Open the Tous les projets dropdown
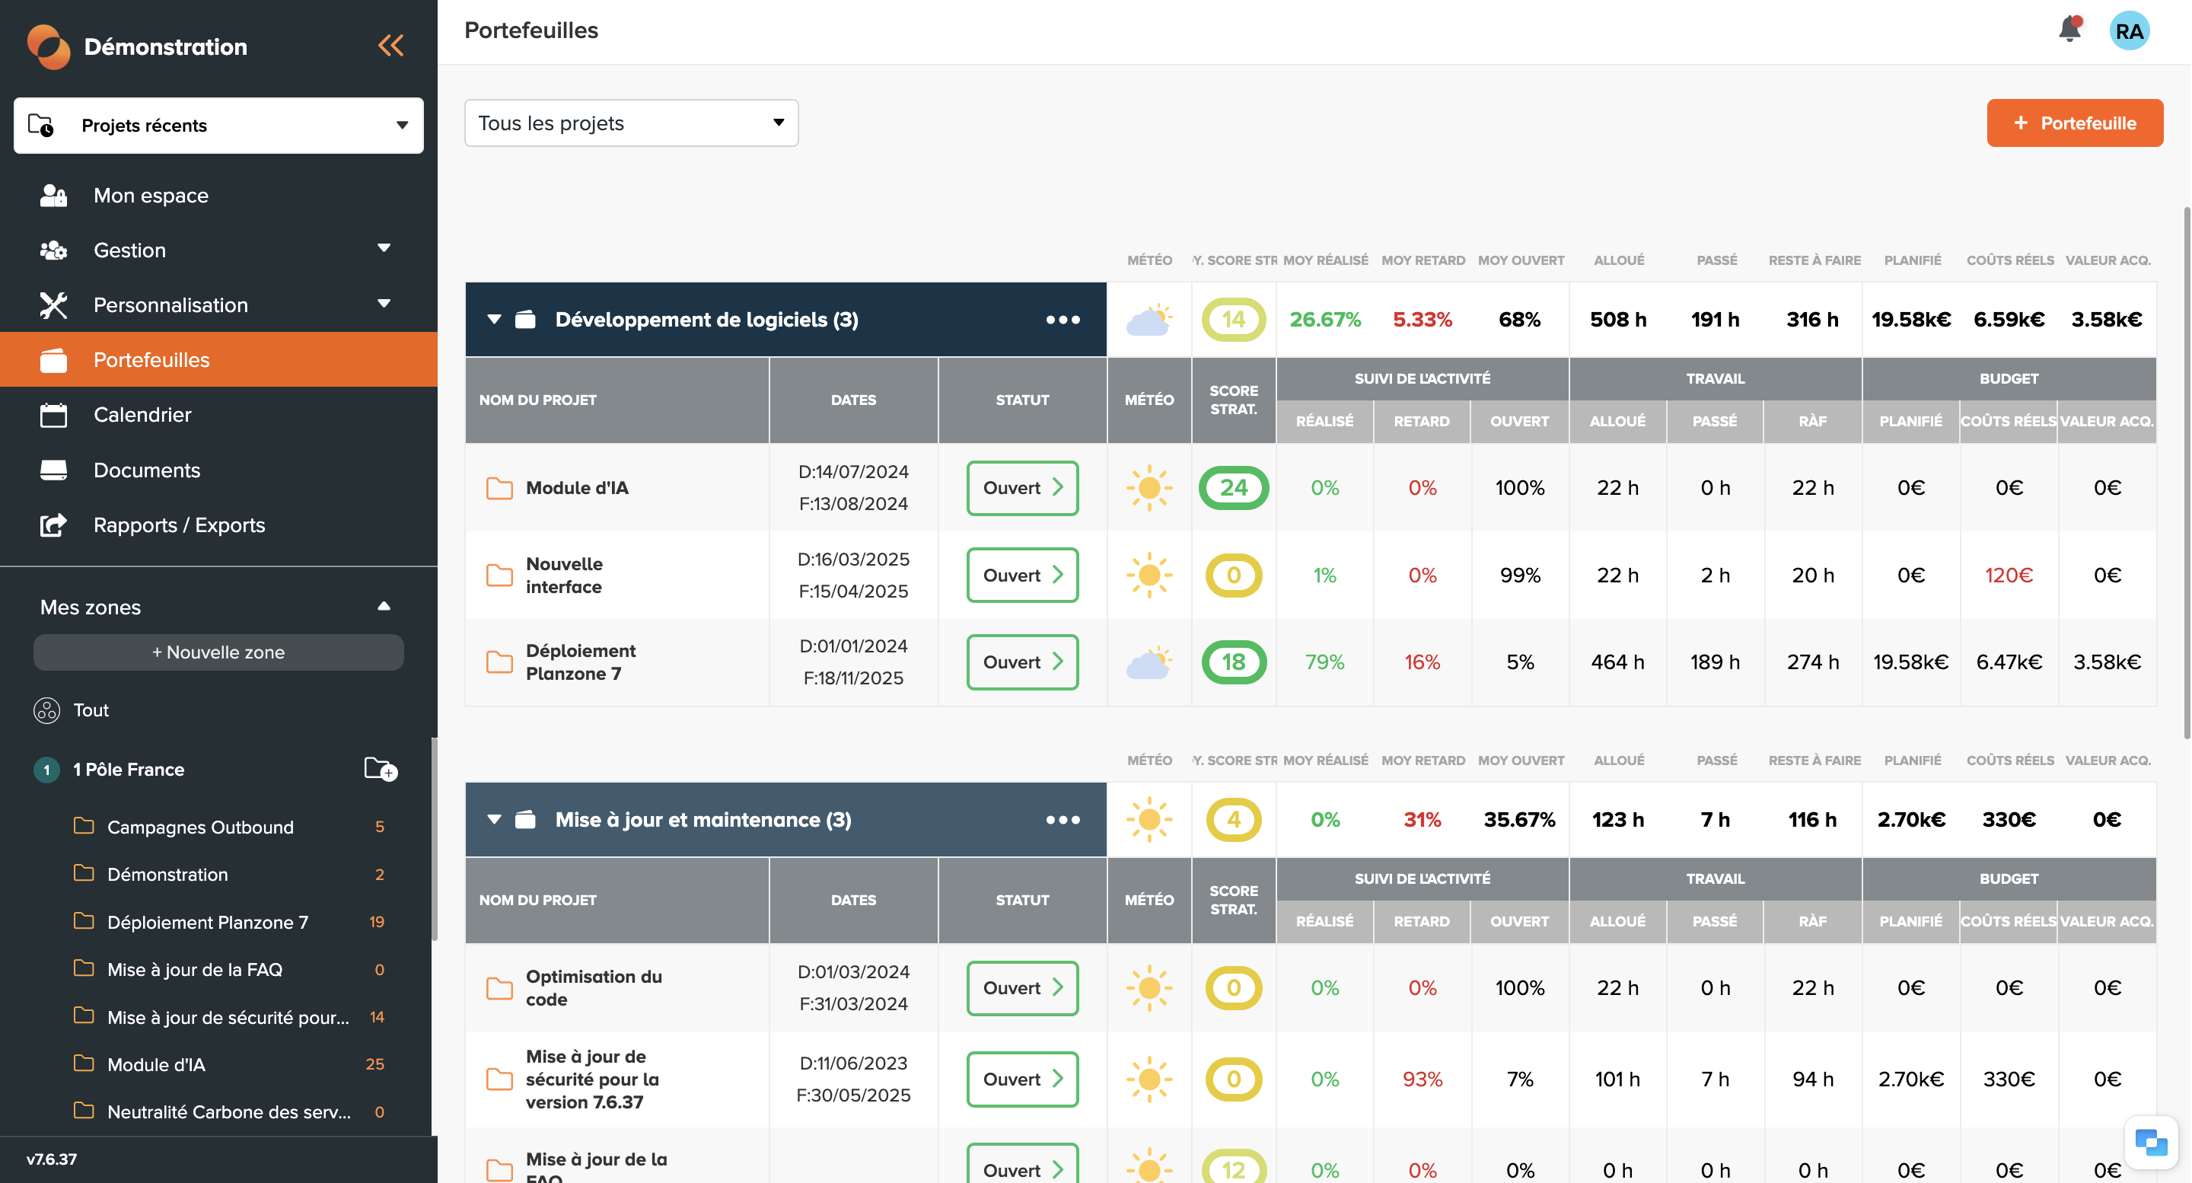This screenshot has width=2192, height=1183. pos(630,123)
